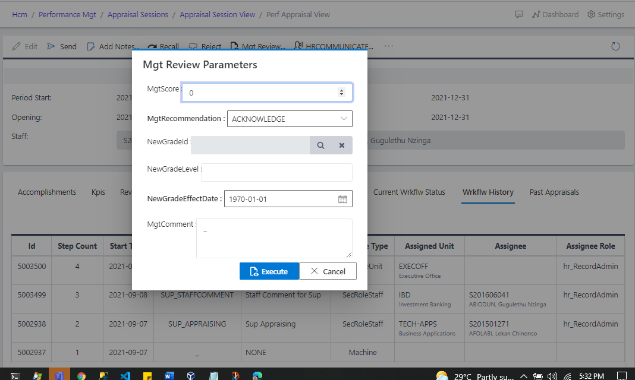635x380 pixels.
Task: Open Add Notes using its note icon
Action: click(91, 46)
